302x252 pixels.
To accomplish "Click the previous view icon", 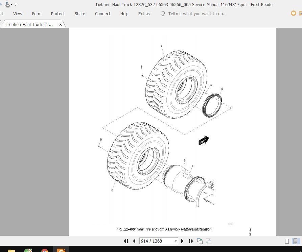I will 200,241.
